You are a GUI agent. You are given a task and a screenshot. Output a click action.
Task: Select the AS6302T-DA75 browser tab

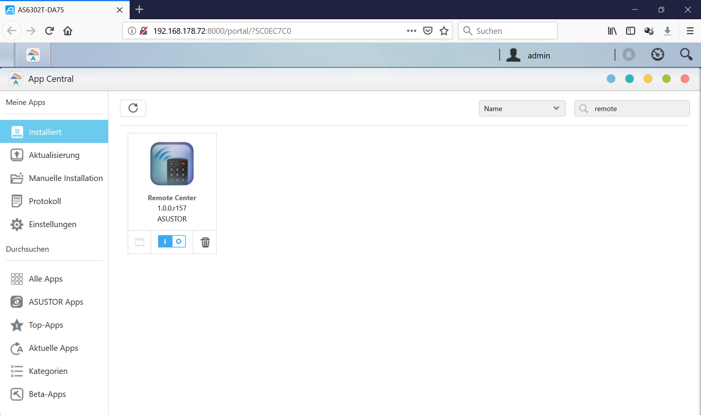click(65, 10)
